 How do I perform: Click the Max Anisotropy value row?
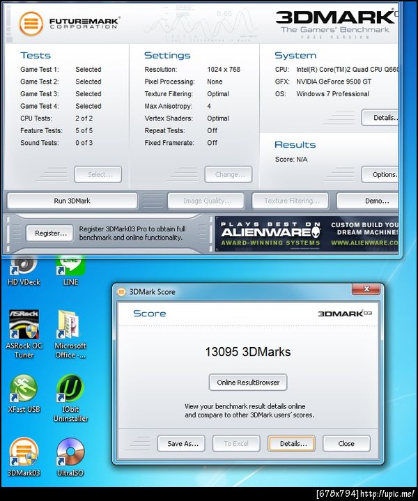pyautogui.click(x=178, y=106)
